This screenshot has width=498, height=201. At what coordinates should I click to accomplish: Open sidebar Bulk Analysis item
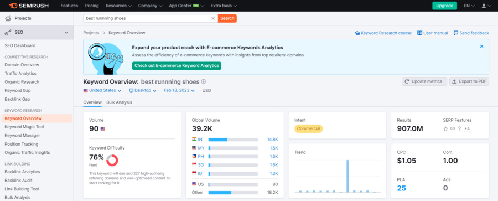(18, 198)
